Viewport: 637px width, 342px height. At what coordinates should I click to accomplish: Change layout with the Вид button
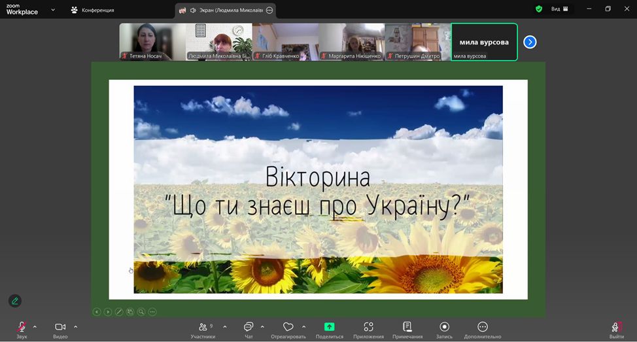[559, 9]
